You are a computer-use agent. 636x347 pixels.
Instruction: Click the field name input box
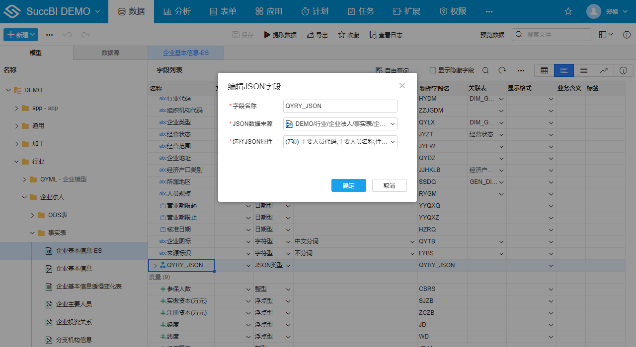pyautogui.click(x=340, y=106)
